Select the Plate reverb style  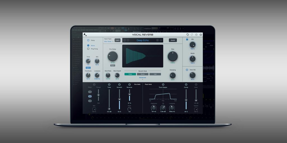[x=130, y=74]
